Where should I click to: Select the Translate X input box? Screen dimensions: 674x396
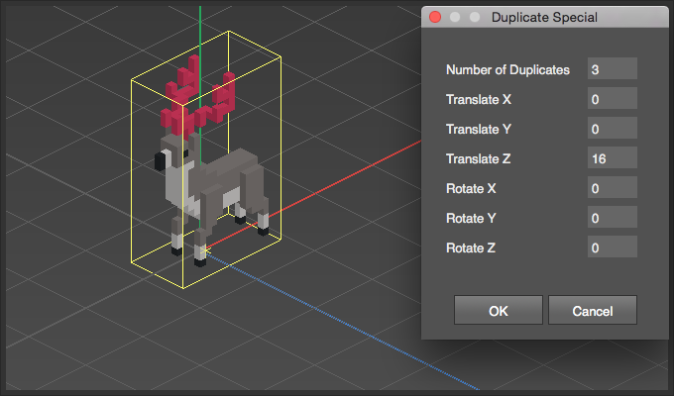tap(612, 99)
